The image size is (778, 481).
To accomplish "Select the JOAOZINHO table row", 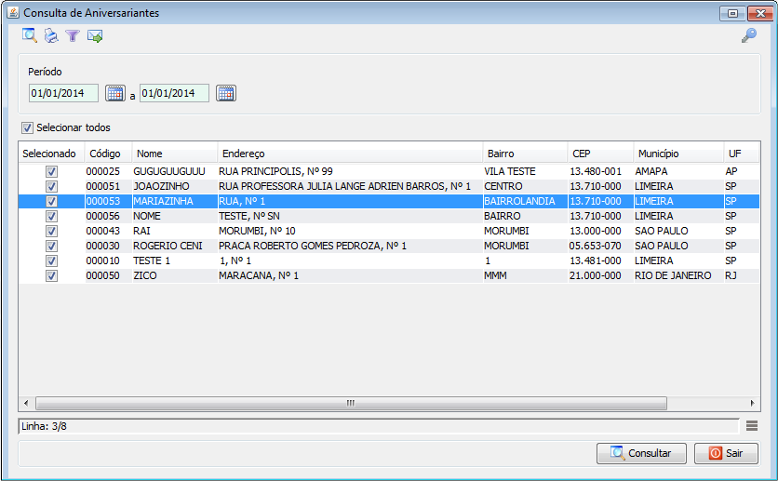I will (x=279, y=187).
